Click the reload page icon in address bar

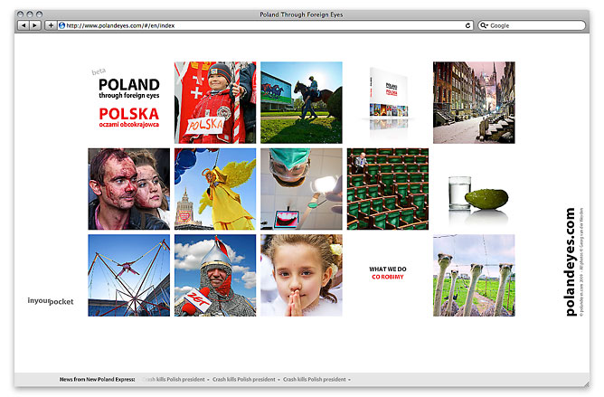point(467,25)
